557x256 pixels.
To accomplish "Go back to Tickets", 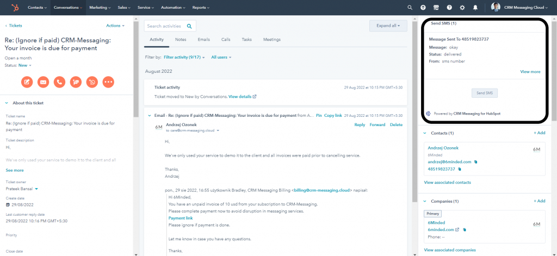I will [14, 26].
